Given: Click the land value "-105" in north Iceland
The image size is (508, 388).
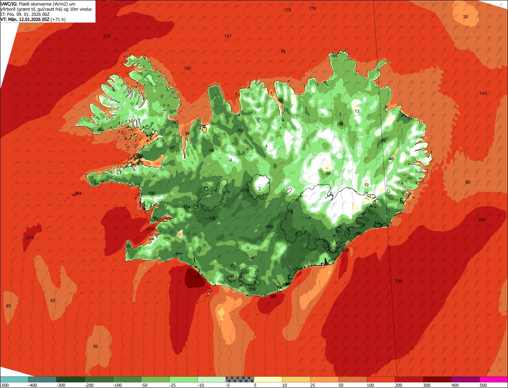Looking at the screenshot, I should [240, 131].
